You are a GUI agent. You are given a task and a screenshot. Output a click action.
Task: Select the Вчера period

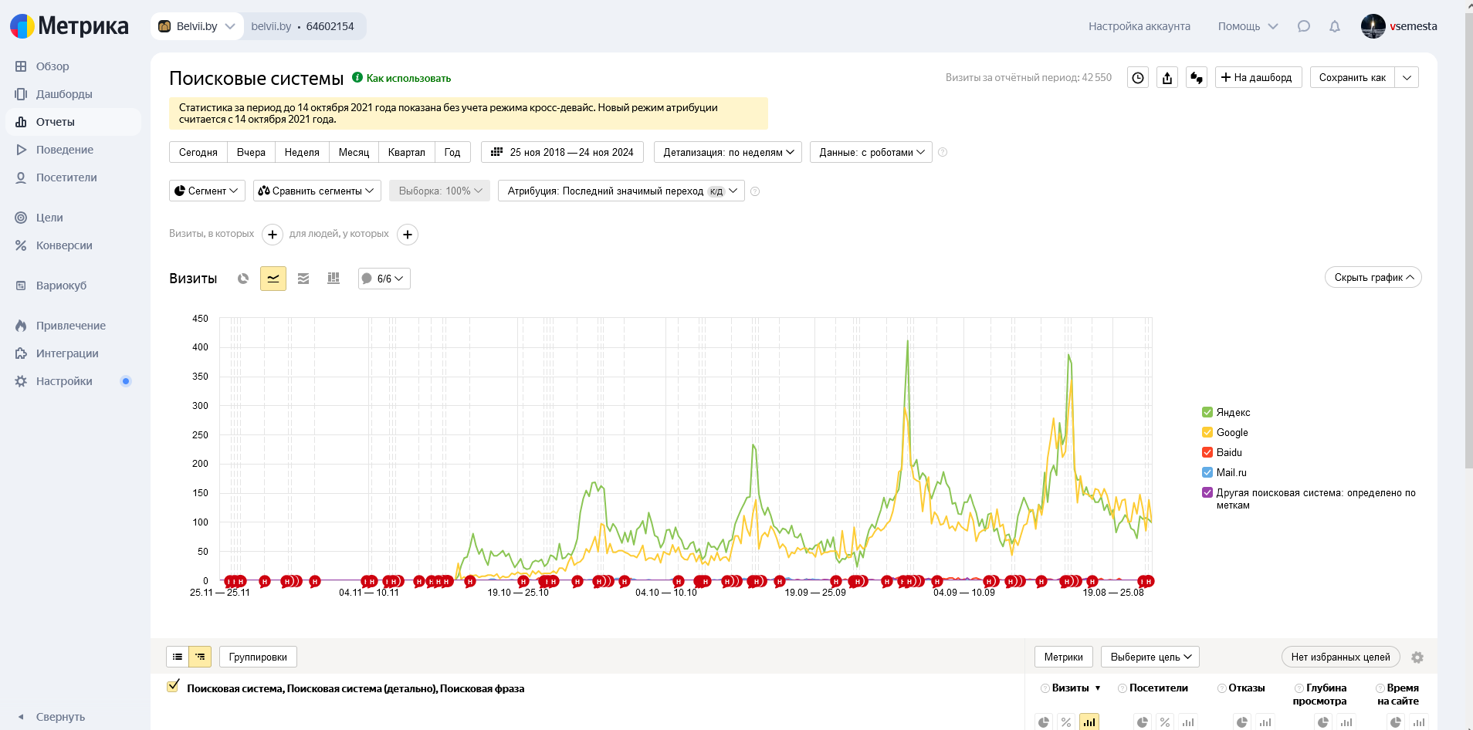pos(251,152)
